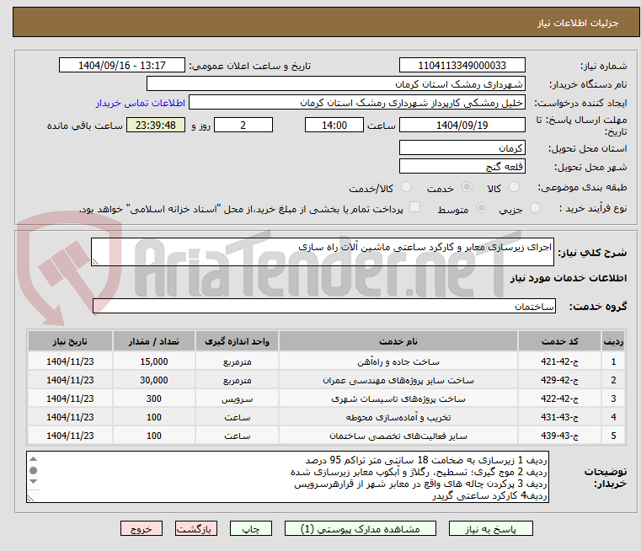Click the نام دستگاه خریدار field
This screenshot has height=551, width=641.
point(335,84)
